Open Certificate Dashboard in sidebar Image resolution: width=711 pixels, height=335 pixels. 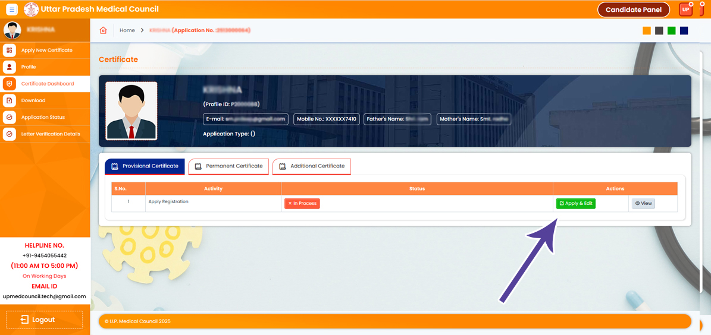tap(47, 84)
